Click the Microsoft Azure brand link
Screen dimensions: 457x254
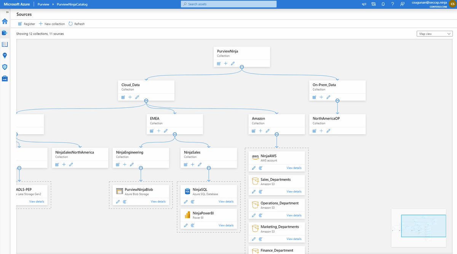(x=16, y=4)
